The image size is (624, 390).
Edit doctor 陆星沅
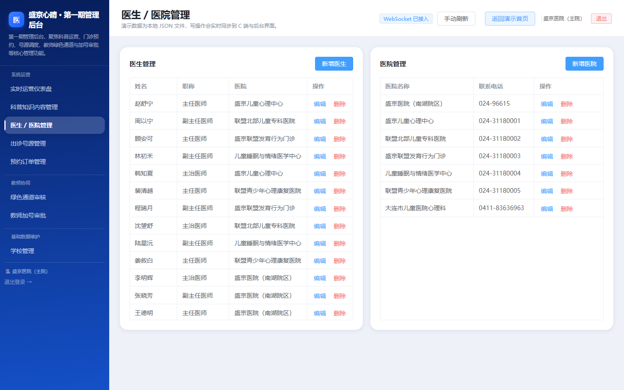pos(320,244)
